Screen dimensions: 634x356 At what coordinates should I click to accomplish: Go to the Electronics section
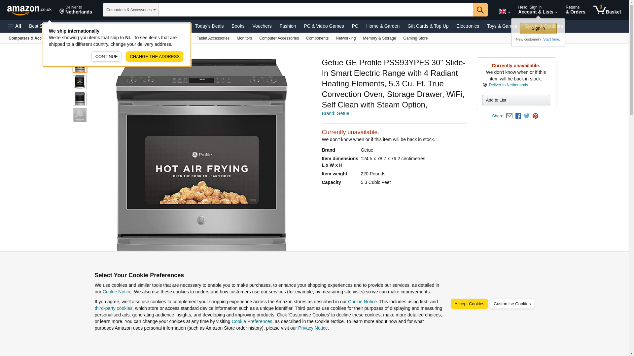point(467,26)
